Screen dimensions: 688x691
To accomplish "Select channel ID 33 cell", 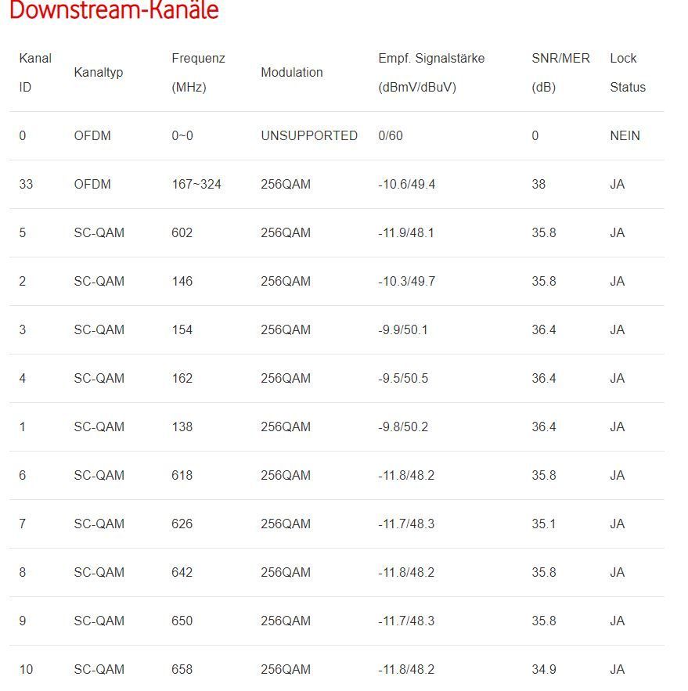I will 26,184.
